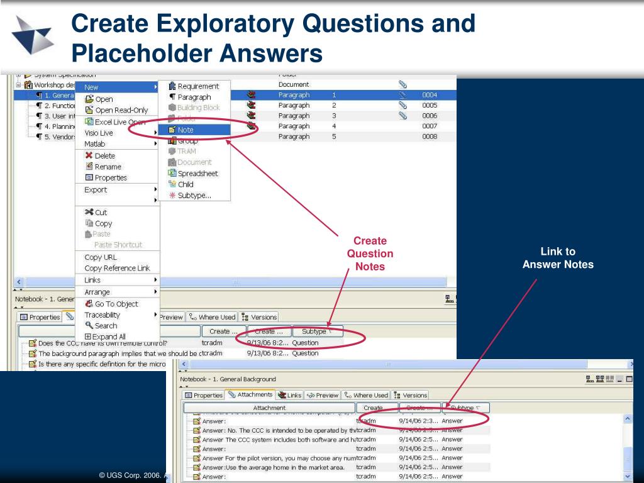The image size is (644, 483).
Task: Open the Where Used tab in upper notebook
Action: tap(213, 317)
